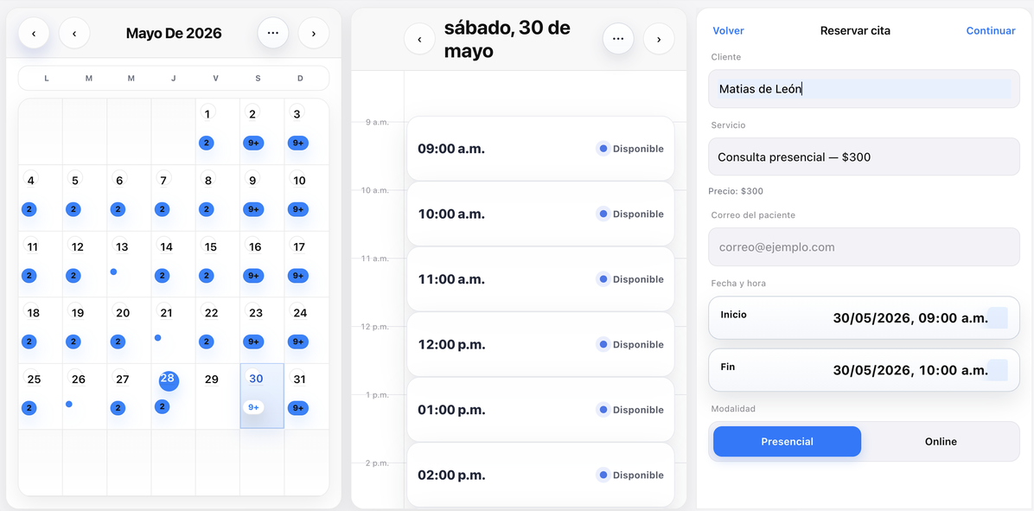Click the sábado, 30 de mayo heading
Image resolution: width=1034 pixels, height=511 pixels.
point(507,39)
